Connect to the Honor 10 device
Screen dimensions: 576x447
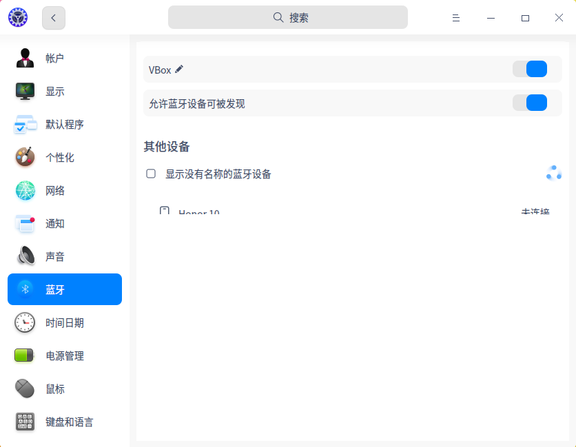coord(200,211)
